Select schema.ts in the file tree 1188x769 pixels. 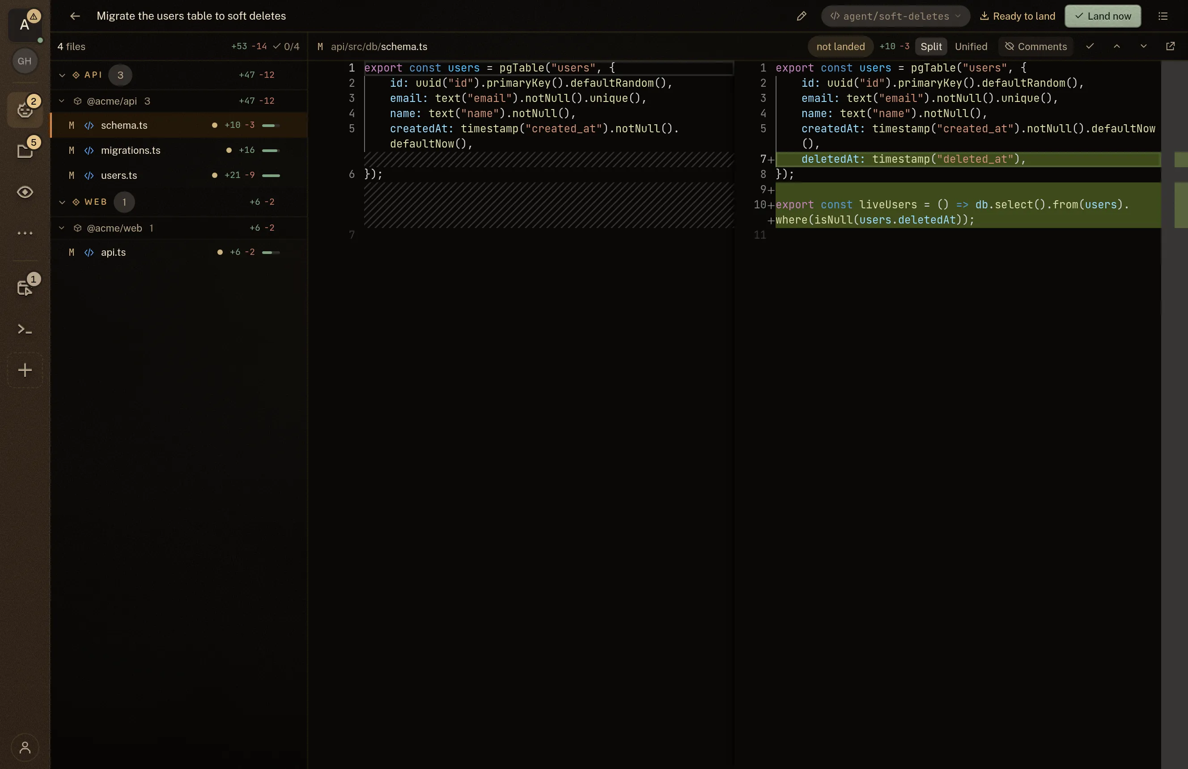179,125
